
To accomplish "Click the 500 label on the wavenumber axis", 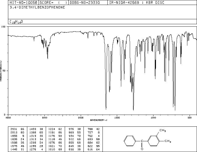I will (190, 118).
